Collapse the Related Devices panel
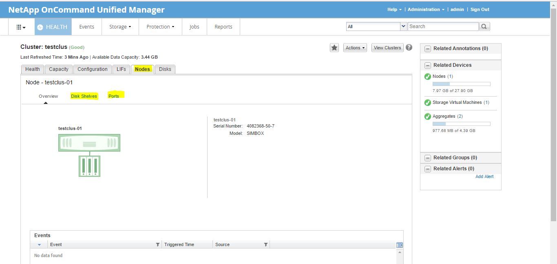This screenshot has height=264, width=557. point(427,65)
